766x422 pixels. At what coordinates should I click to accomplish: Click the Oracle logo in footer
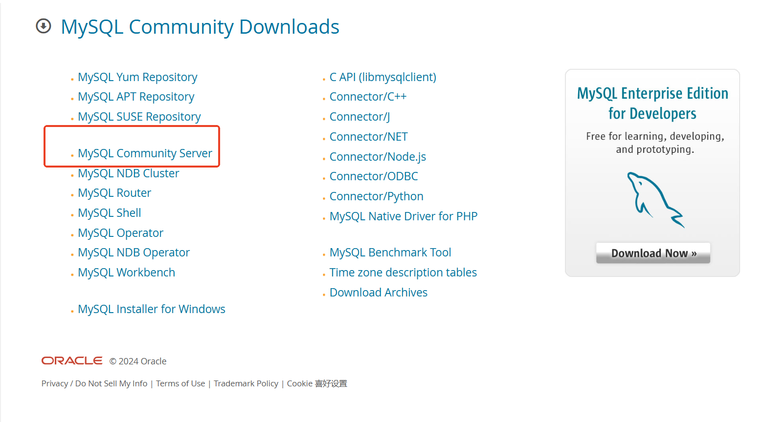click(72, 360)
